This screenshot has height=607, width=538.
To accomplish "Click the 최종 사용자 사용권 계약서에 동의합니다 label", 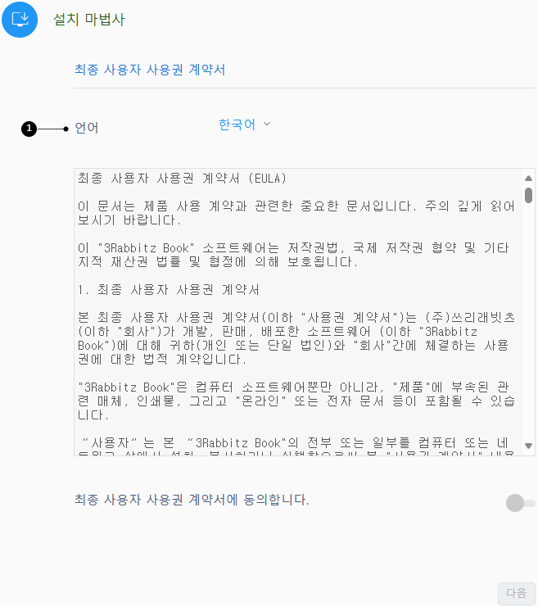I will coord(192,500).
